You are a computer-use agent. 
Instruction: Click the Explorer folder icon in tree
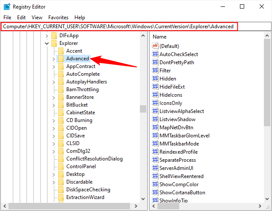click(x=54, y=43)
